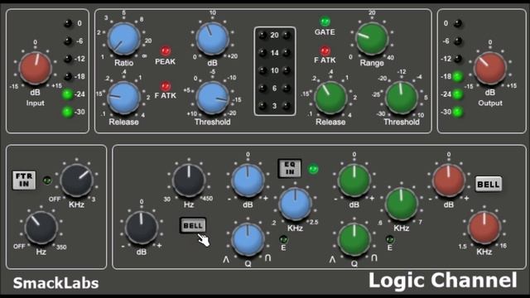The height and width of the screenshot is (298, 530).
Task: Toggle the E LED under green KHz knob
Action: coord(390,239)
